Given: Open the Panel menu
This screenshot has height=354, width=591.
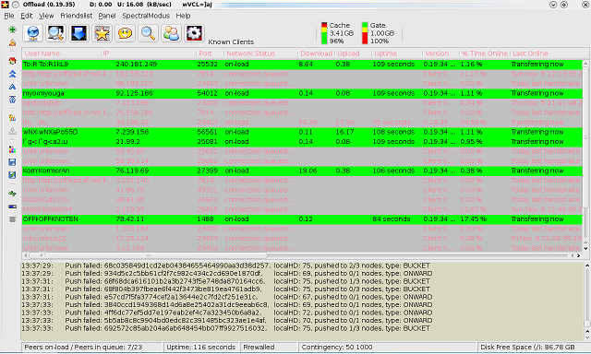Looking at the screenshot, I should click(107, 16).
